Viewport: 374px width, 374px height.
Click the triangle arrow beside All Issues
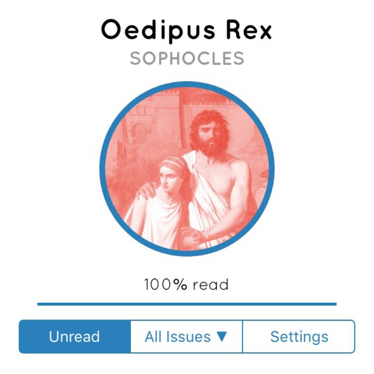(221, 337)
